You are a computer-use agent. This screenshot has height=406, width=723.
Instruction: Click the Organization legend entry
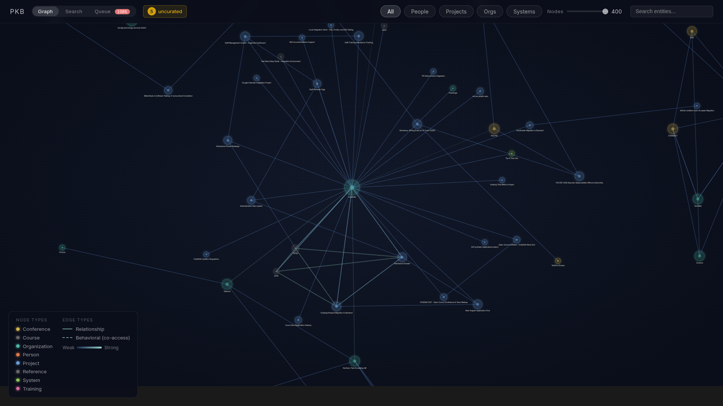(34, 346)
